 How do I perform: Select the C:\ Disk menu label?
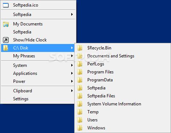pos(21,48)
